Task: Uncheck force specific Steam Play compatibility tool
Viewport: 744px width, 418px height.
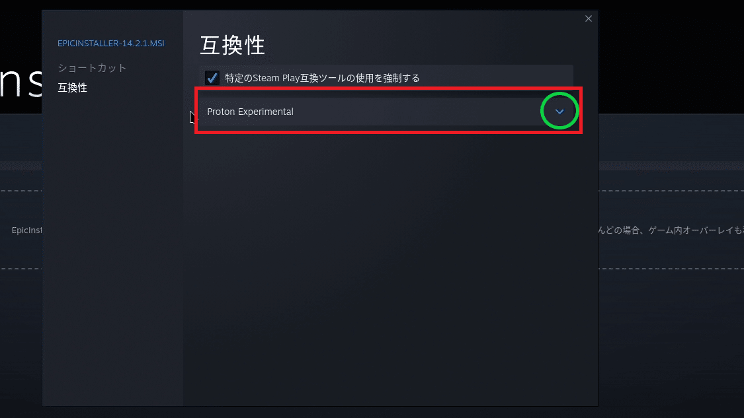Action: pos(212,78)
